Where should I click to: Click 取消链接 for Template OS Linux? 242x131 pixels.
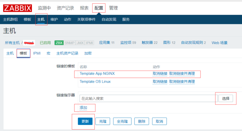tap(160, 82)
